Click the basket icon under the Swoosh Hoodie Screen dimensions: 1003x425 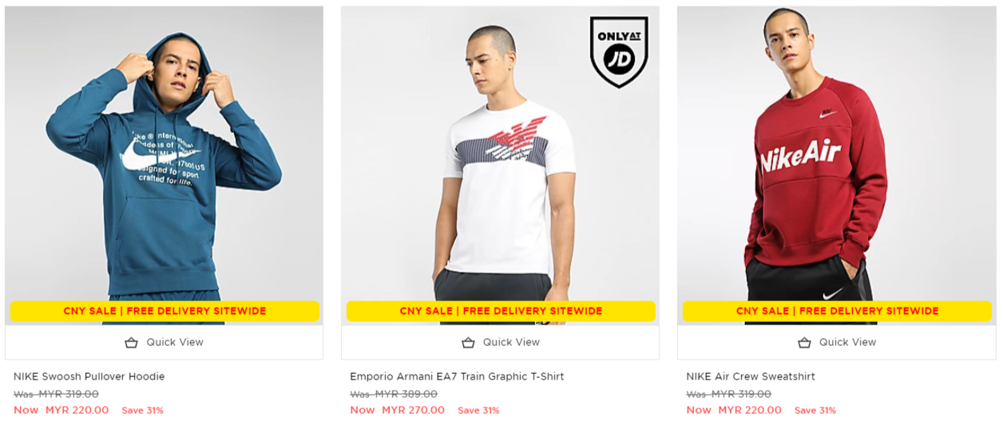coord(132,343)
